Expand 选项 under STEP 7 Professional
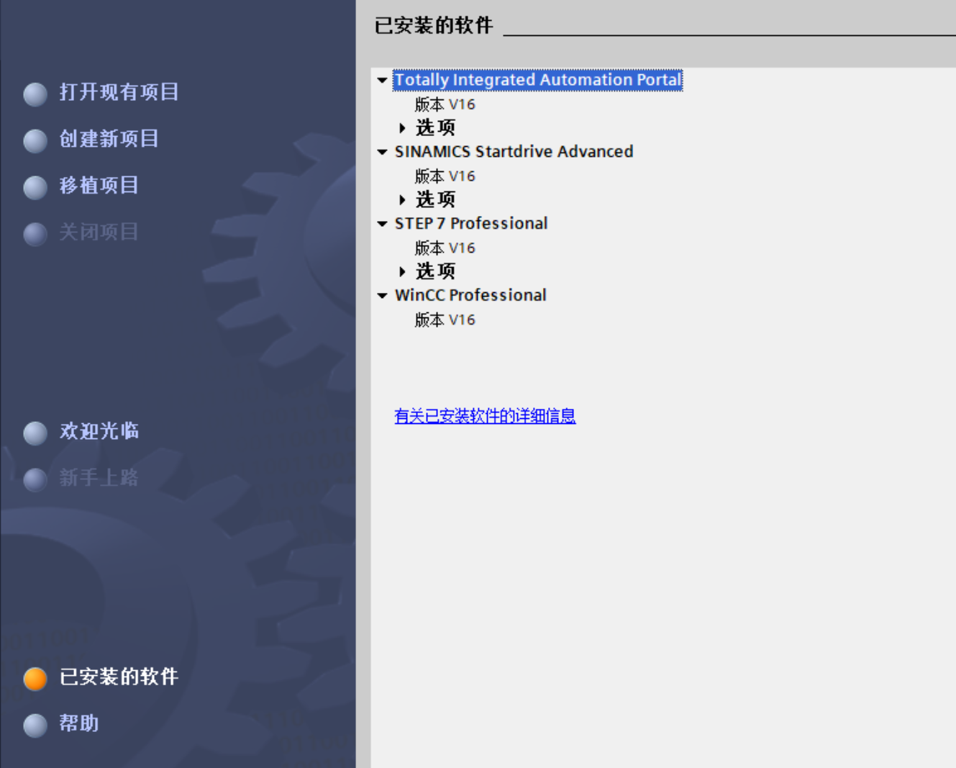The image size is (956, 768). click(401, 271)
